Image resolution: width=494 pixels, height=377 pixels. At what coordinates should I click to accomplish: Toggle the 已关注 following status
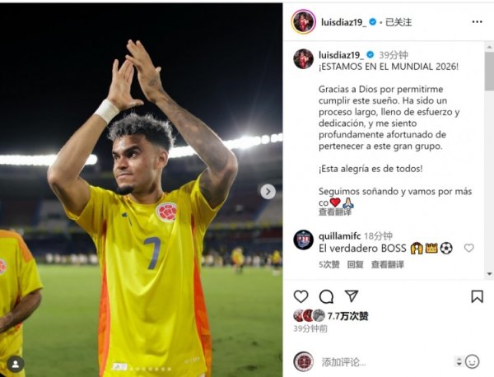[398, 22]
